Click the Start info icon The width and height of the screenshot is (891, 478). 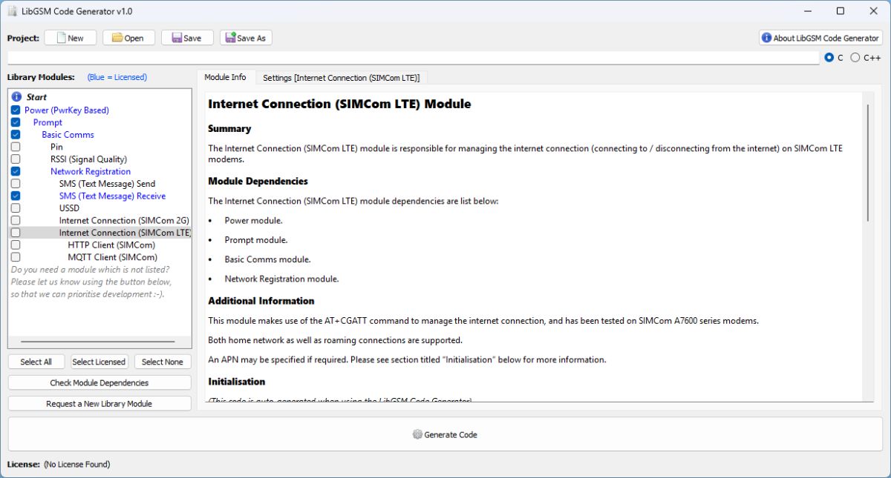click(16, 97)
